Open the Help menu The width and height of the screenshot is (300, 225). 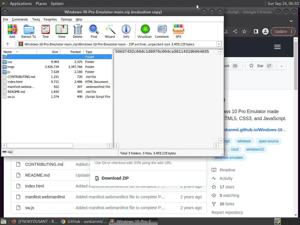[79, 19]
